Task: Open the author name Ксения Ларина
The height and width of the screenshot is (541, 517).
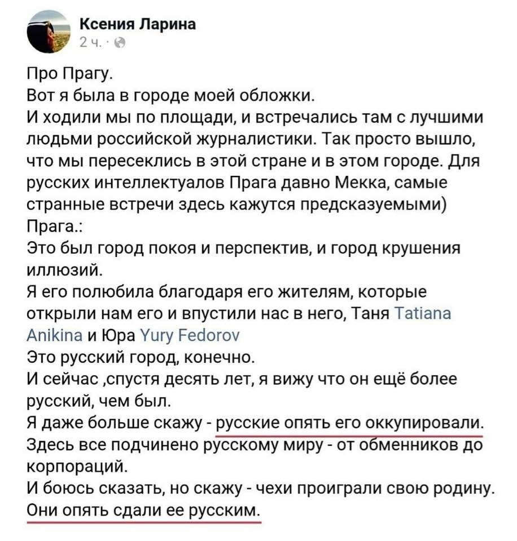Action: [x=137, y=25]
